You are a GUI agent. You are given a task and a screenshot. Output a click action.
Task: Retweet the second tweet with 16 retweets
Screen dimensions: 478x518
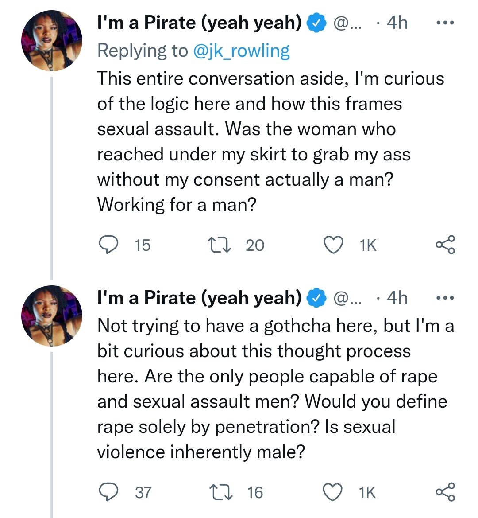[221, 492]
